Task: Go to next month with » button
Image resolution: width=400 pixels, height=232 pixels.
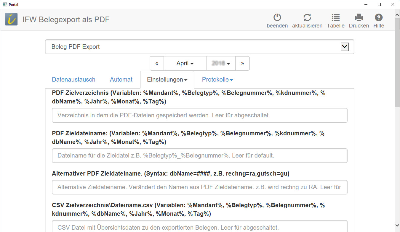Action: [242, 64]
